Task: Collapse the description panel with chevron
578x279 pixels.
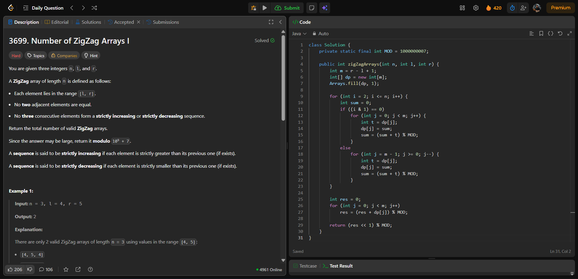Action: [280, 22]
